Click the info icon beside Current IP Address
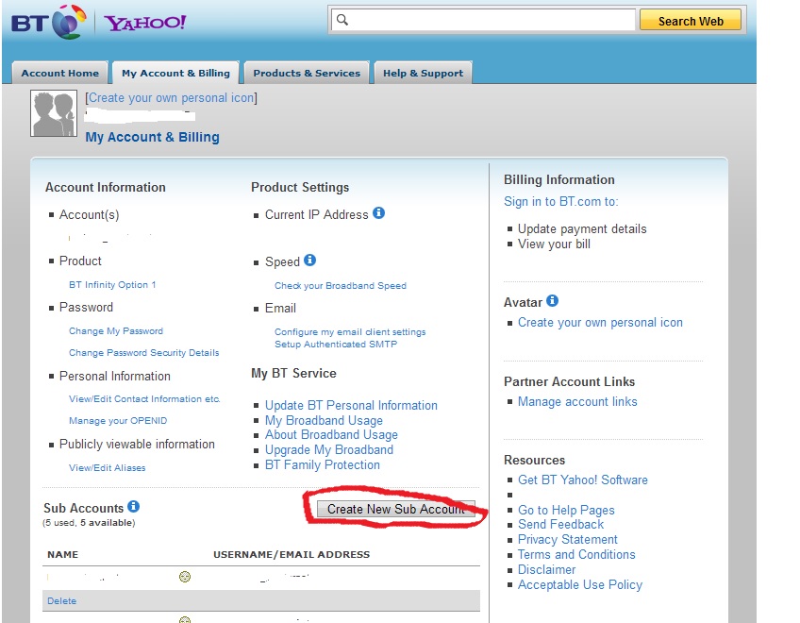This screenshot has width=800, height=623. pyautogui.click(x=378, y=214)
